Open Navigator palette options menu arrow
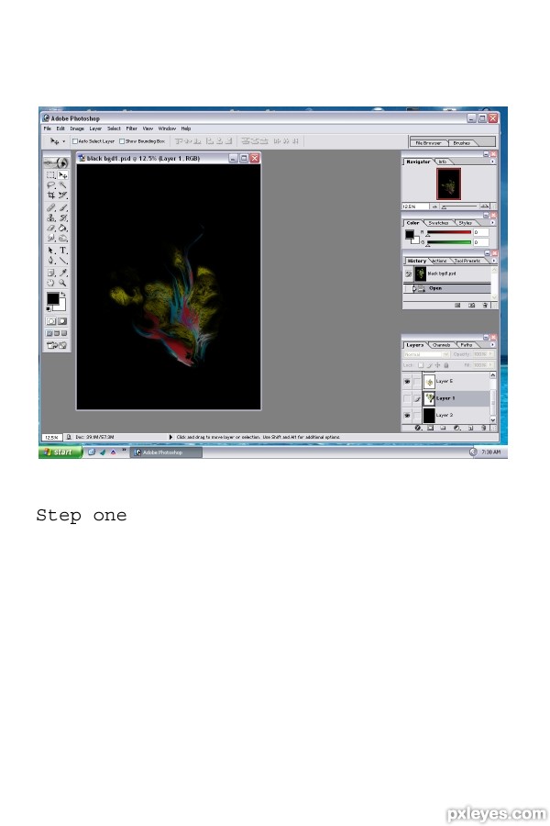 [x=492, y=162]
